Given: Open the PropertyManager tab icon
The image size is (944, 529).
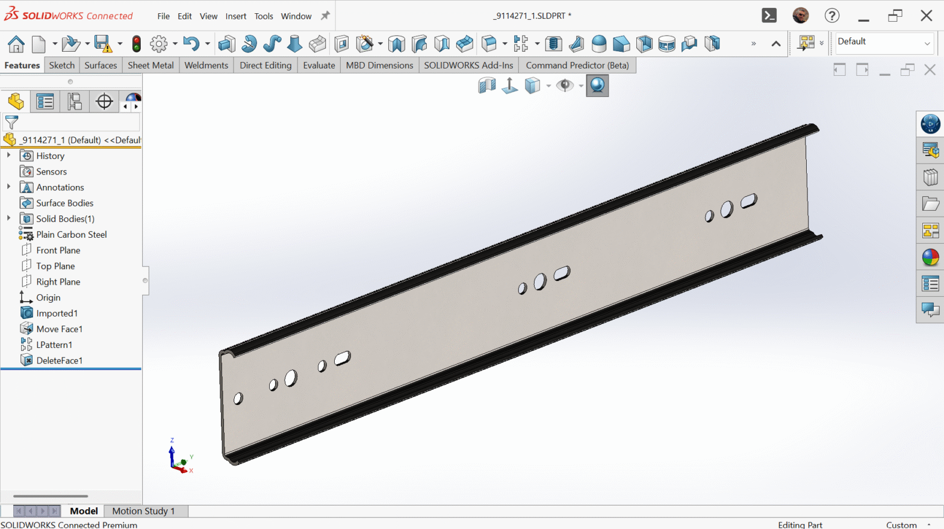Looking at the screenshot, I should click(45, 101).
